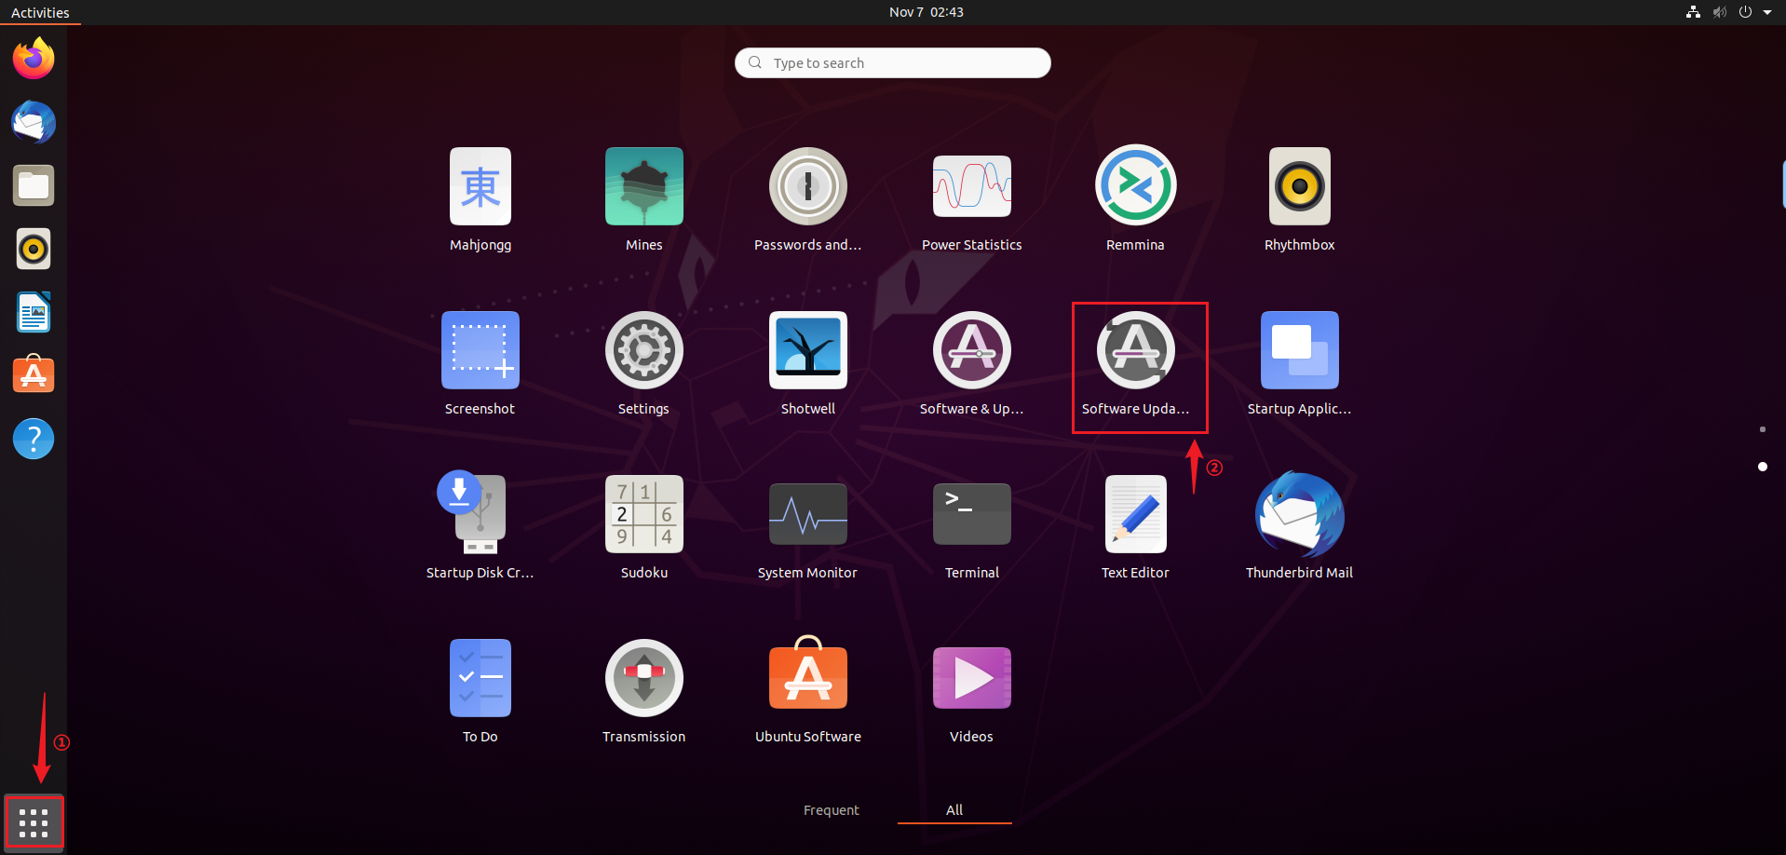Toggle the Show Applications grid button

34,822
